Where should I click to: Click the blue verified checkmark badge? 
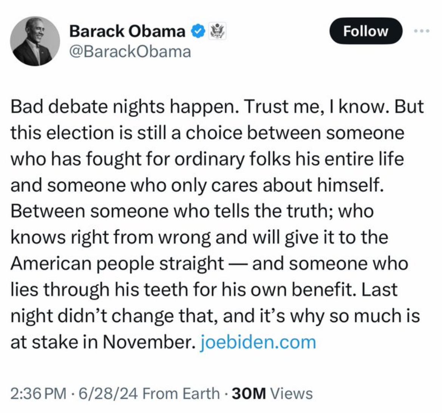198,31
